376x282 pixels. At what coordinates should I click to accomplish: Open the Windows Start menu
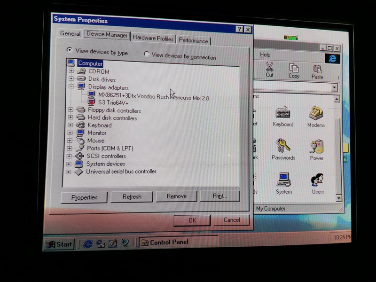[59, 244]
